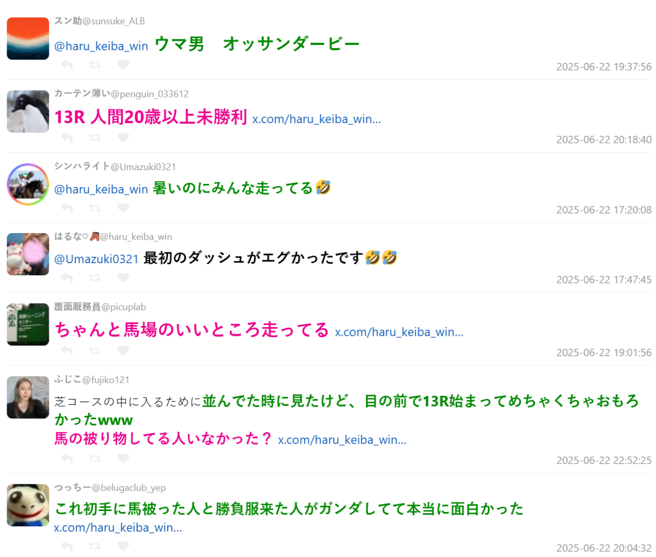Reply to カーテン薄い's 13R tweet
The height and width of the screenshot is (557, 656).
67,137
